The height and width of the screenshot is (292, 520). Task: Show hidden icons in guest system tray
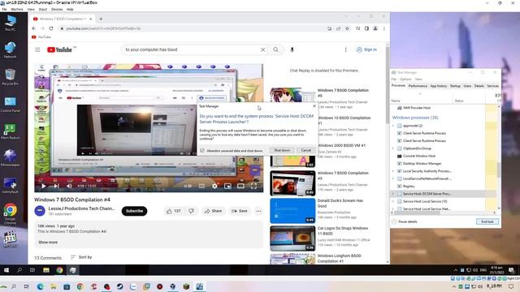tap(455, 270)
